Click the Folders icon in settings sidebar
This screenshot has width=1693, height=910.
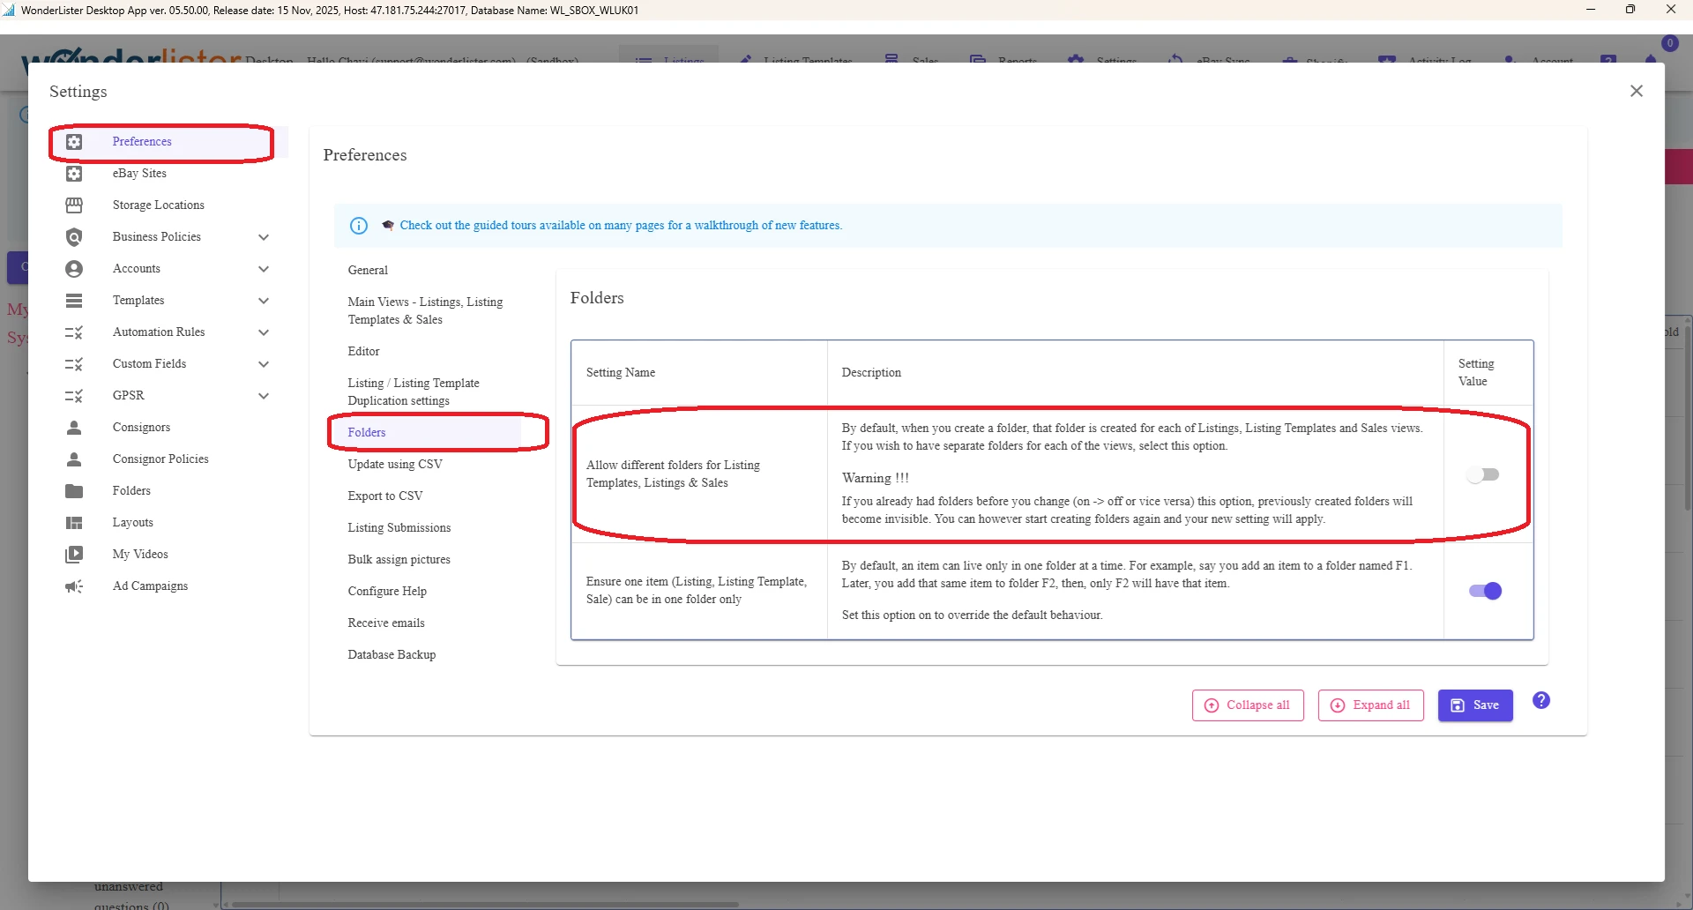click(x=74, y=491)
